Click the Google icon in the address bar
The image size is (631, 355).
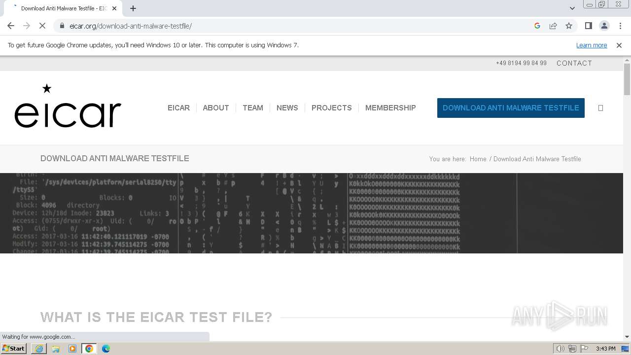[537, 26]
